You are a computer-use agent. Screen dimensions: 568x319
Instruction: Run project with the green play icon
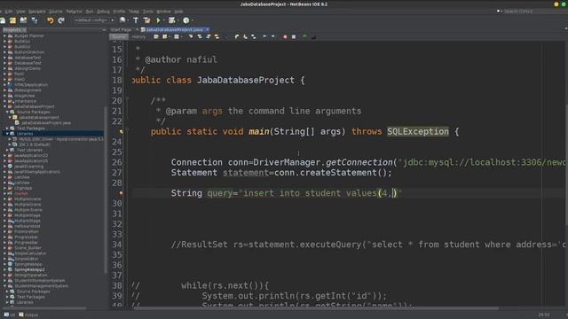point(158,20)
